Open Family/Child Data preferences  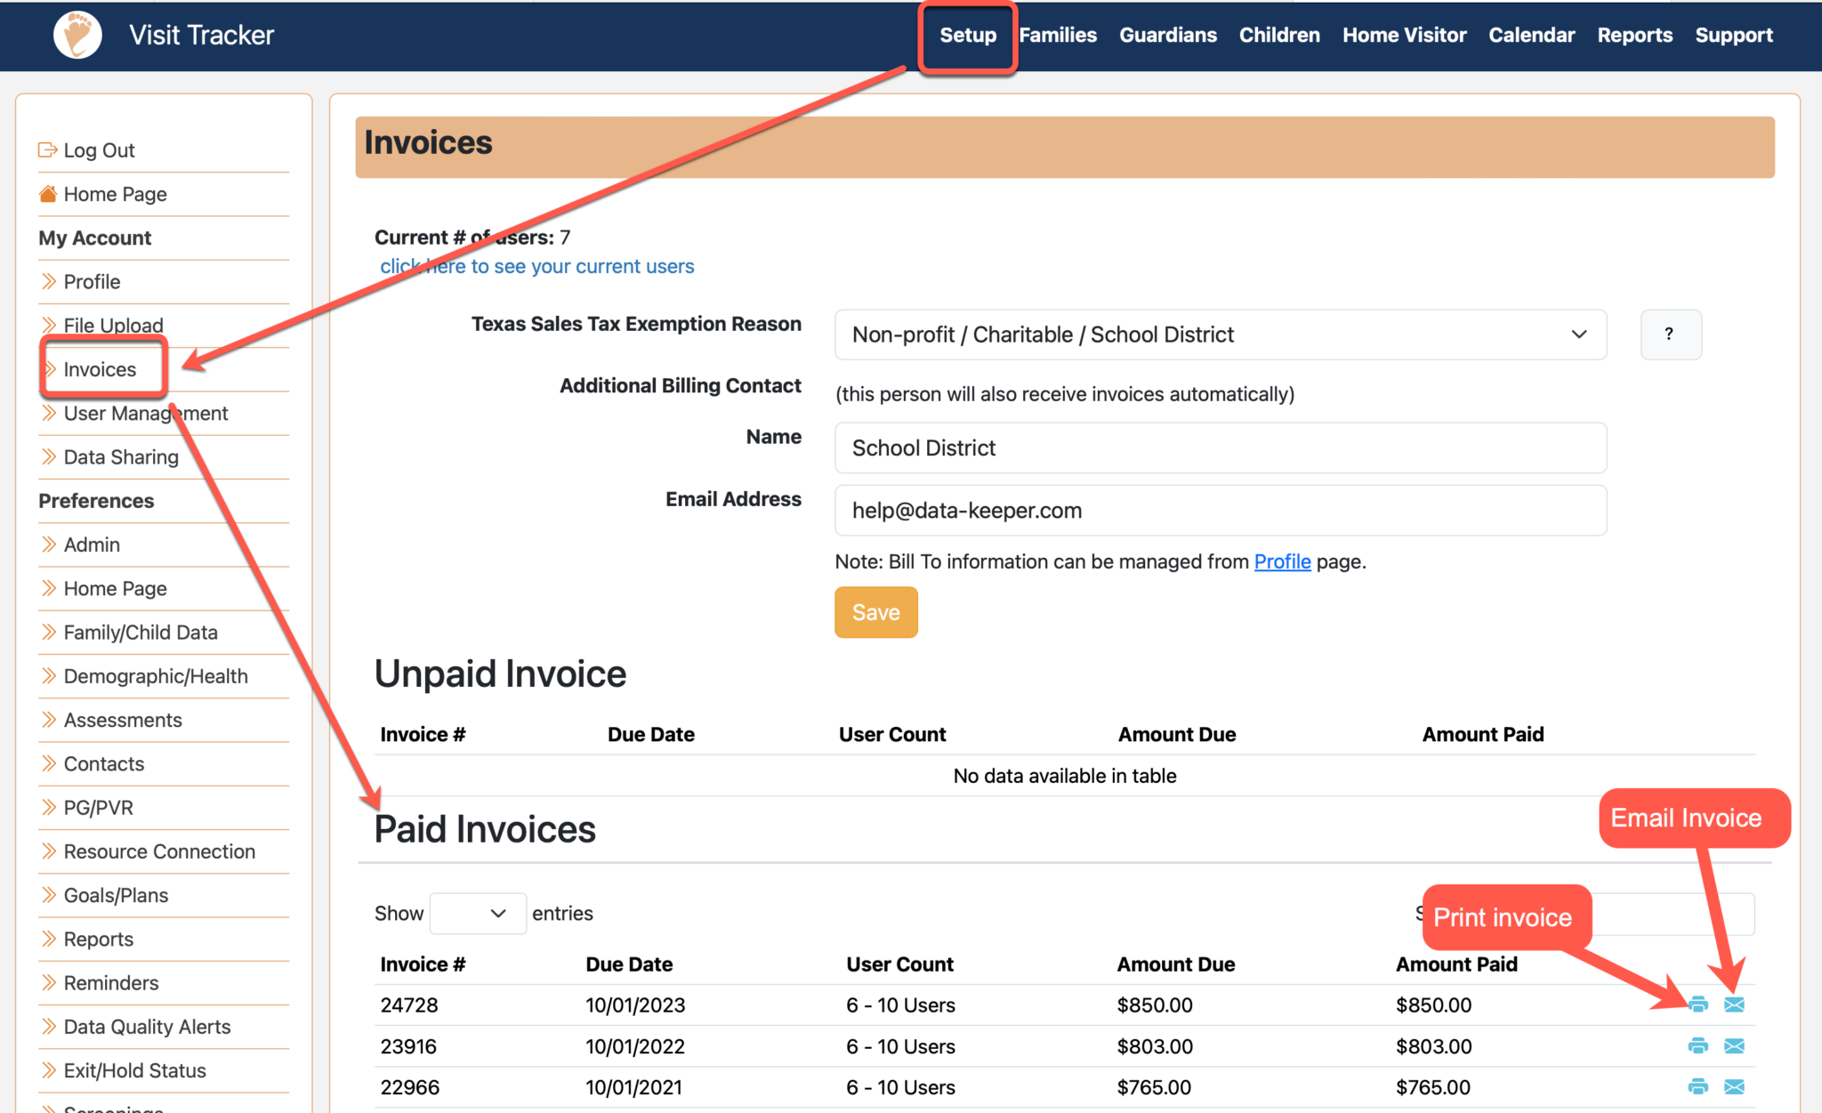coord(141,632)
